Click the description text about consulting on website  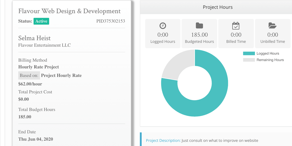click(220, 140)
